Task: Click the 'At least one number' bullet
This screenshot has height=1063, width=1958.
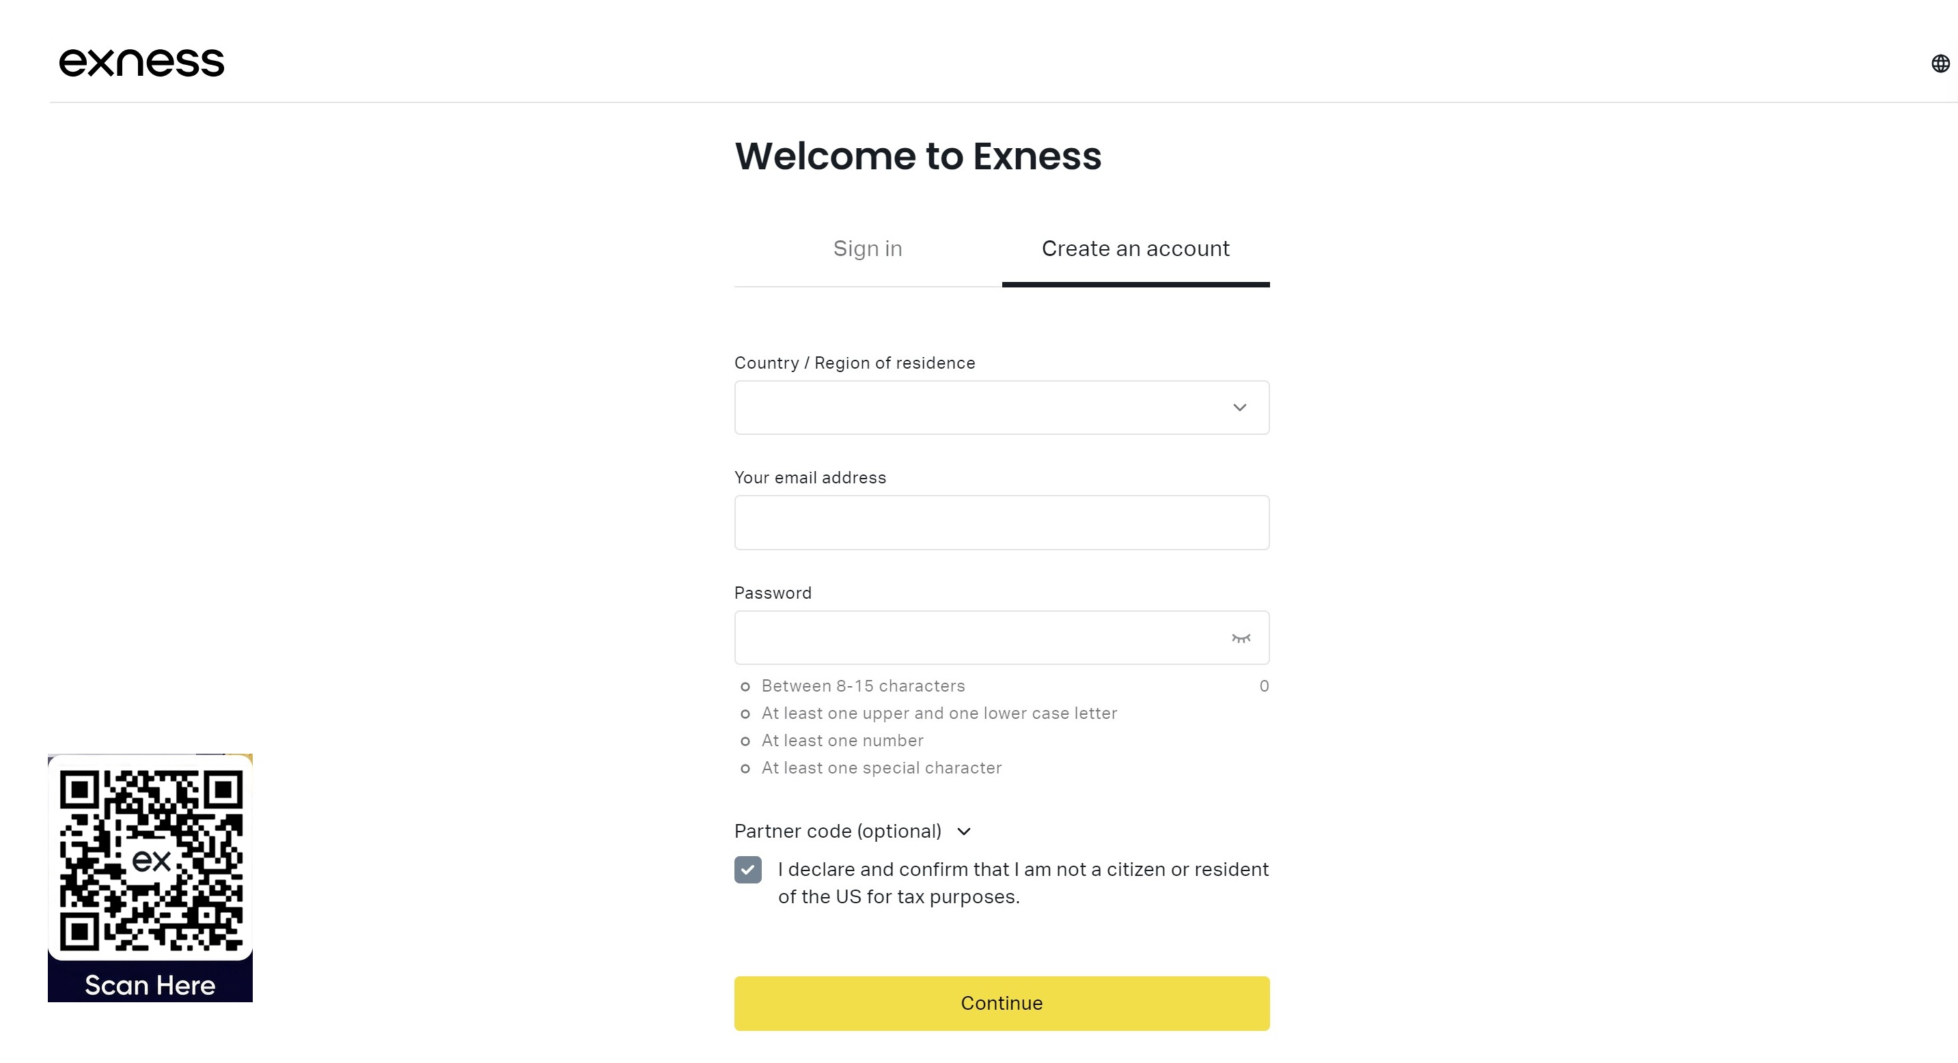Action: coord(745,741)
